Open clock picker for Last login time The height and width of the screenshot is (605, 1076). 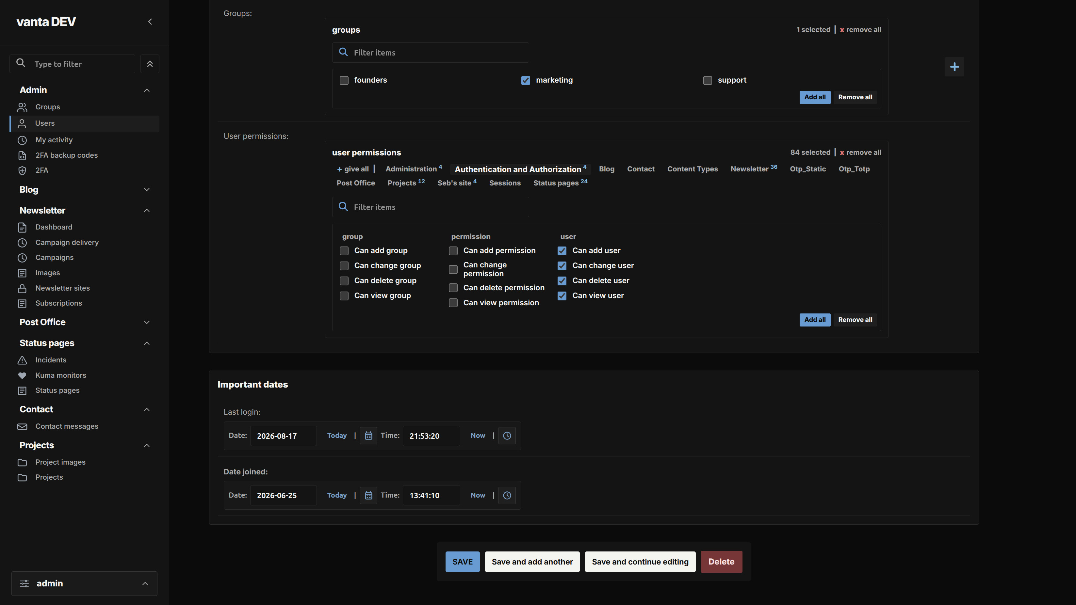pyautogui.click(x=507, y=436)
